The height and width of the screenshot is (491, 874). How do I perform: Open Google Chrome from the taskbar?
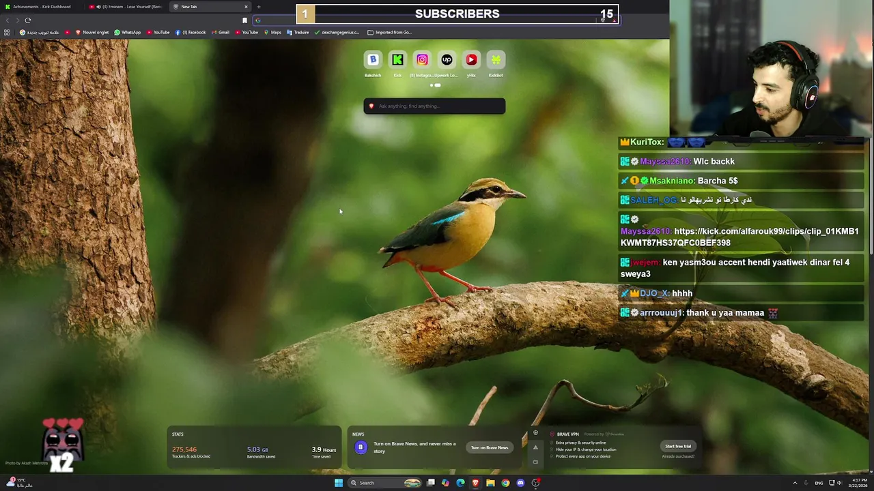point(505,483)
